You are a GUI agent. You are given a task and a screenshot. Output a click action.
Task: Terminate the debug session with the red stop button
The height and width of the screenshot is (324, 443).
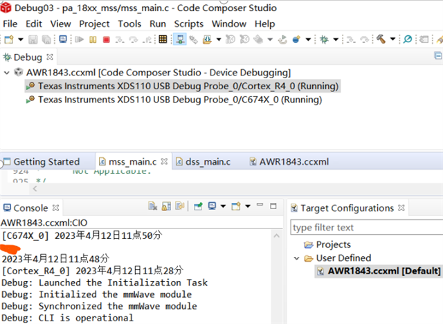pyautogui.click(x=106, y=39)
